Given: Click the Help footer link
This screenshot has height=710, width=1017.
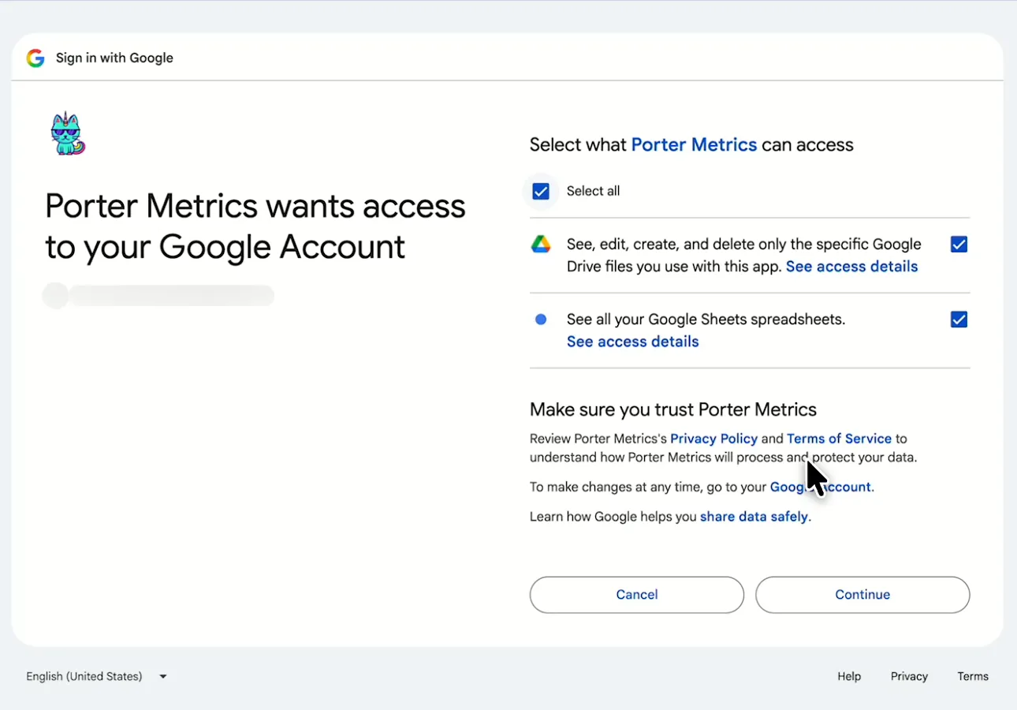Looking at the screenshot, I should (x=849, y=676).
